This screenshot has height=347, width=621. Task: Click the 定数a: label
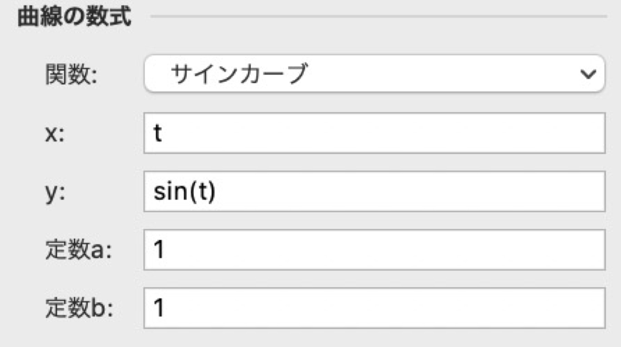[x=78, y=250]
